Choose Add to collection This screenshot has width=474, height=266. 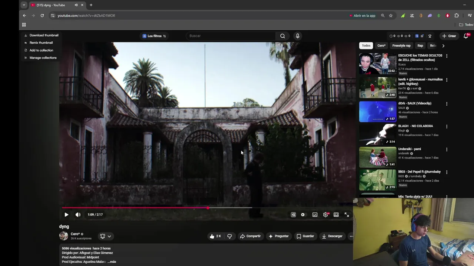point(39,50)
